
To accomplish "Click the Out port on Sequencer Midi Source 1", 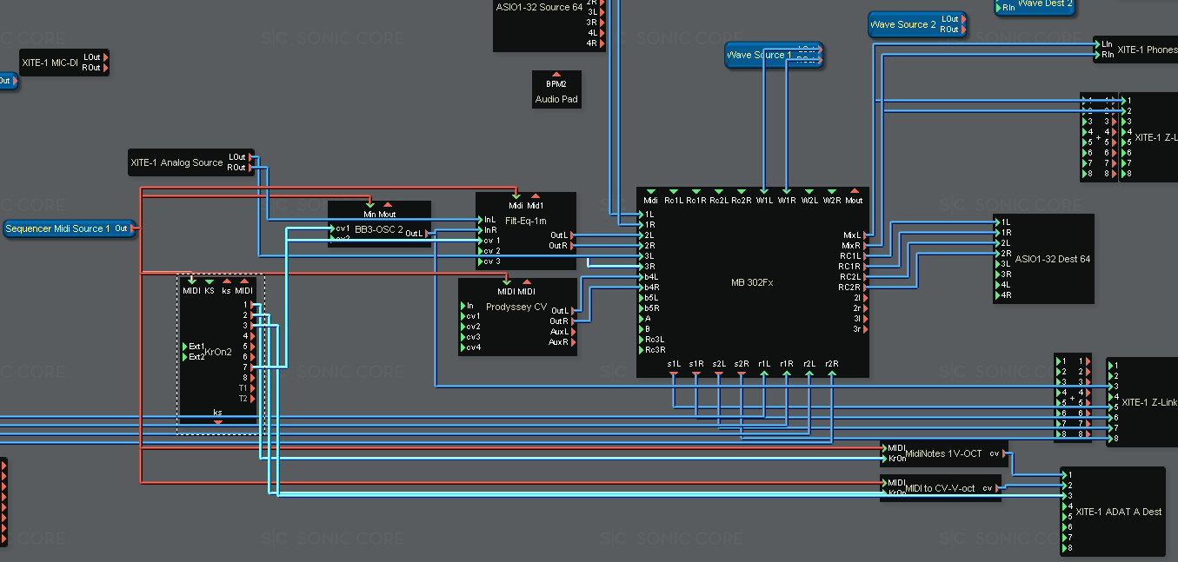I will click(x=133, y=228).
